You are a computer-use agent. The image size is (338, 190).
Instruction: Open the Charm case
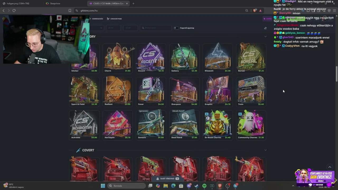[118, 58]
